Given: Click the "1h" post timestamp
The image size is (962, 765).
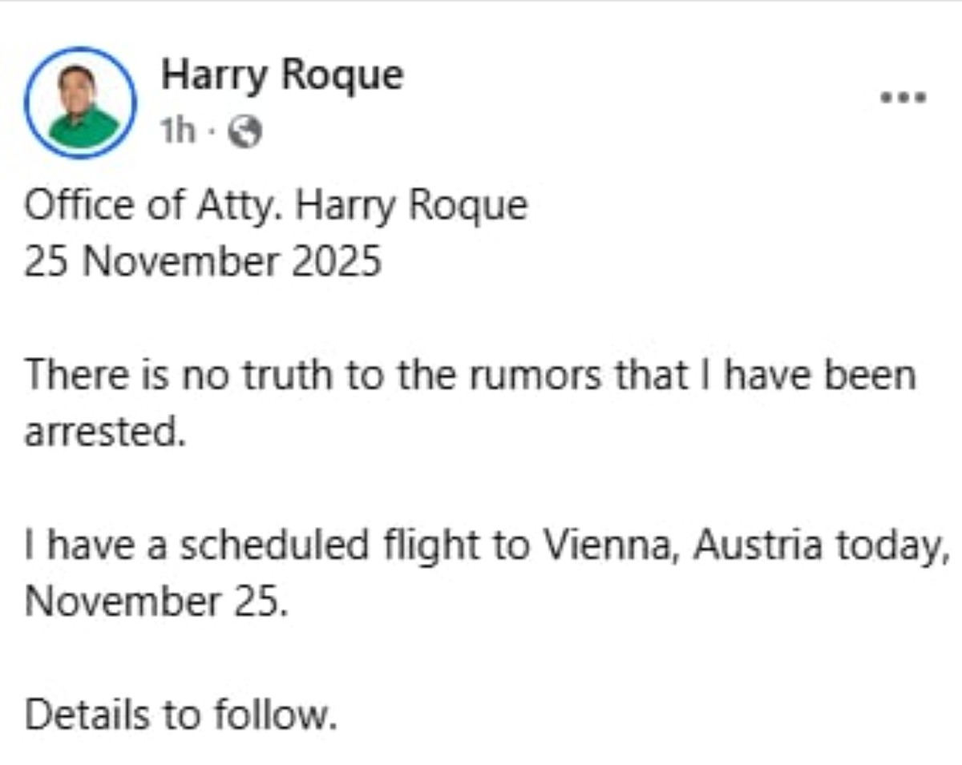Looking at the screenshot, I should (178, 132).
